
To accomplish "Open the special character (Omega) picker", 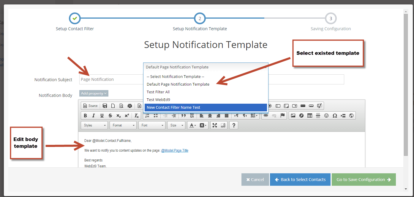I will (x=335, y=116).
